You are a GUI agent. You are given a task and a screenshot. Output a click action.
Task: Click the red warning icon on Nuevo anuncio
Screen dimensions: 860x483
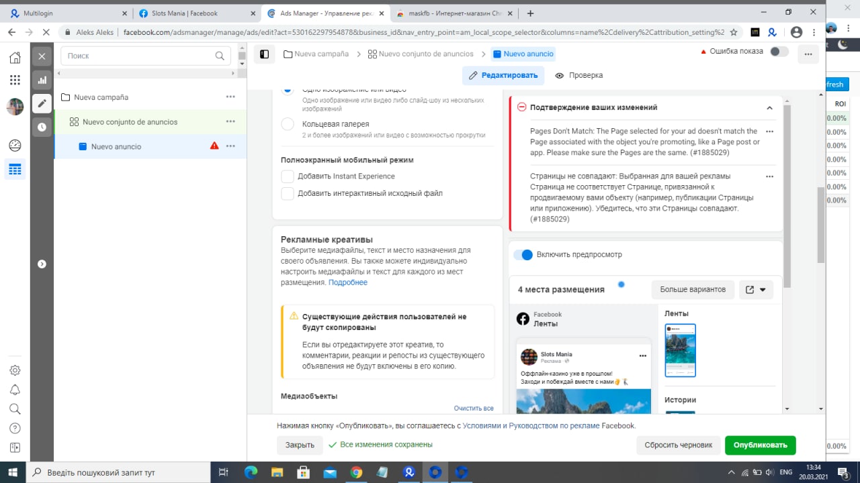pyautogui.click(x=214, y=146)
